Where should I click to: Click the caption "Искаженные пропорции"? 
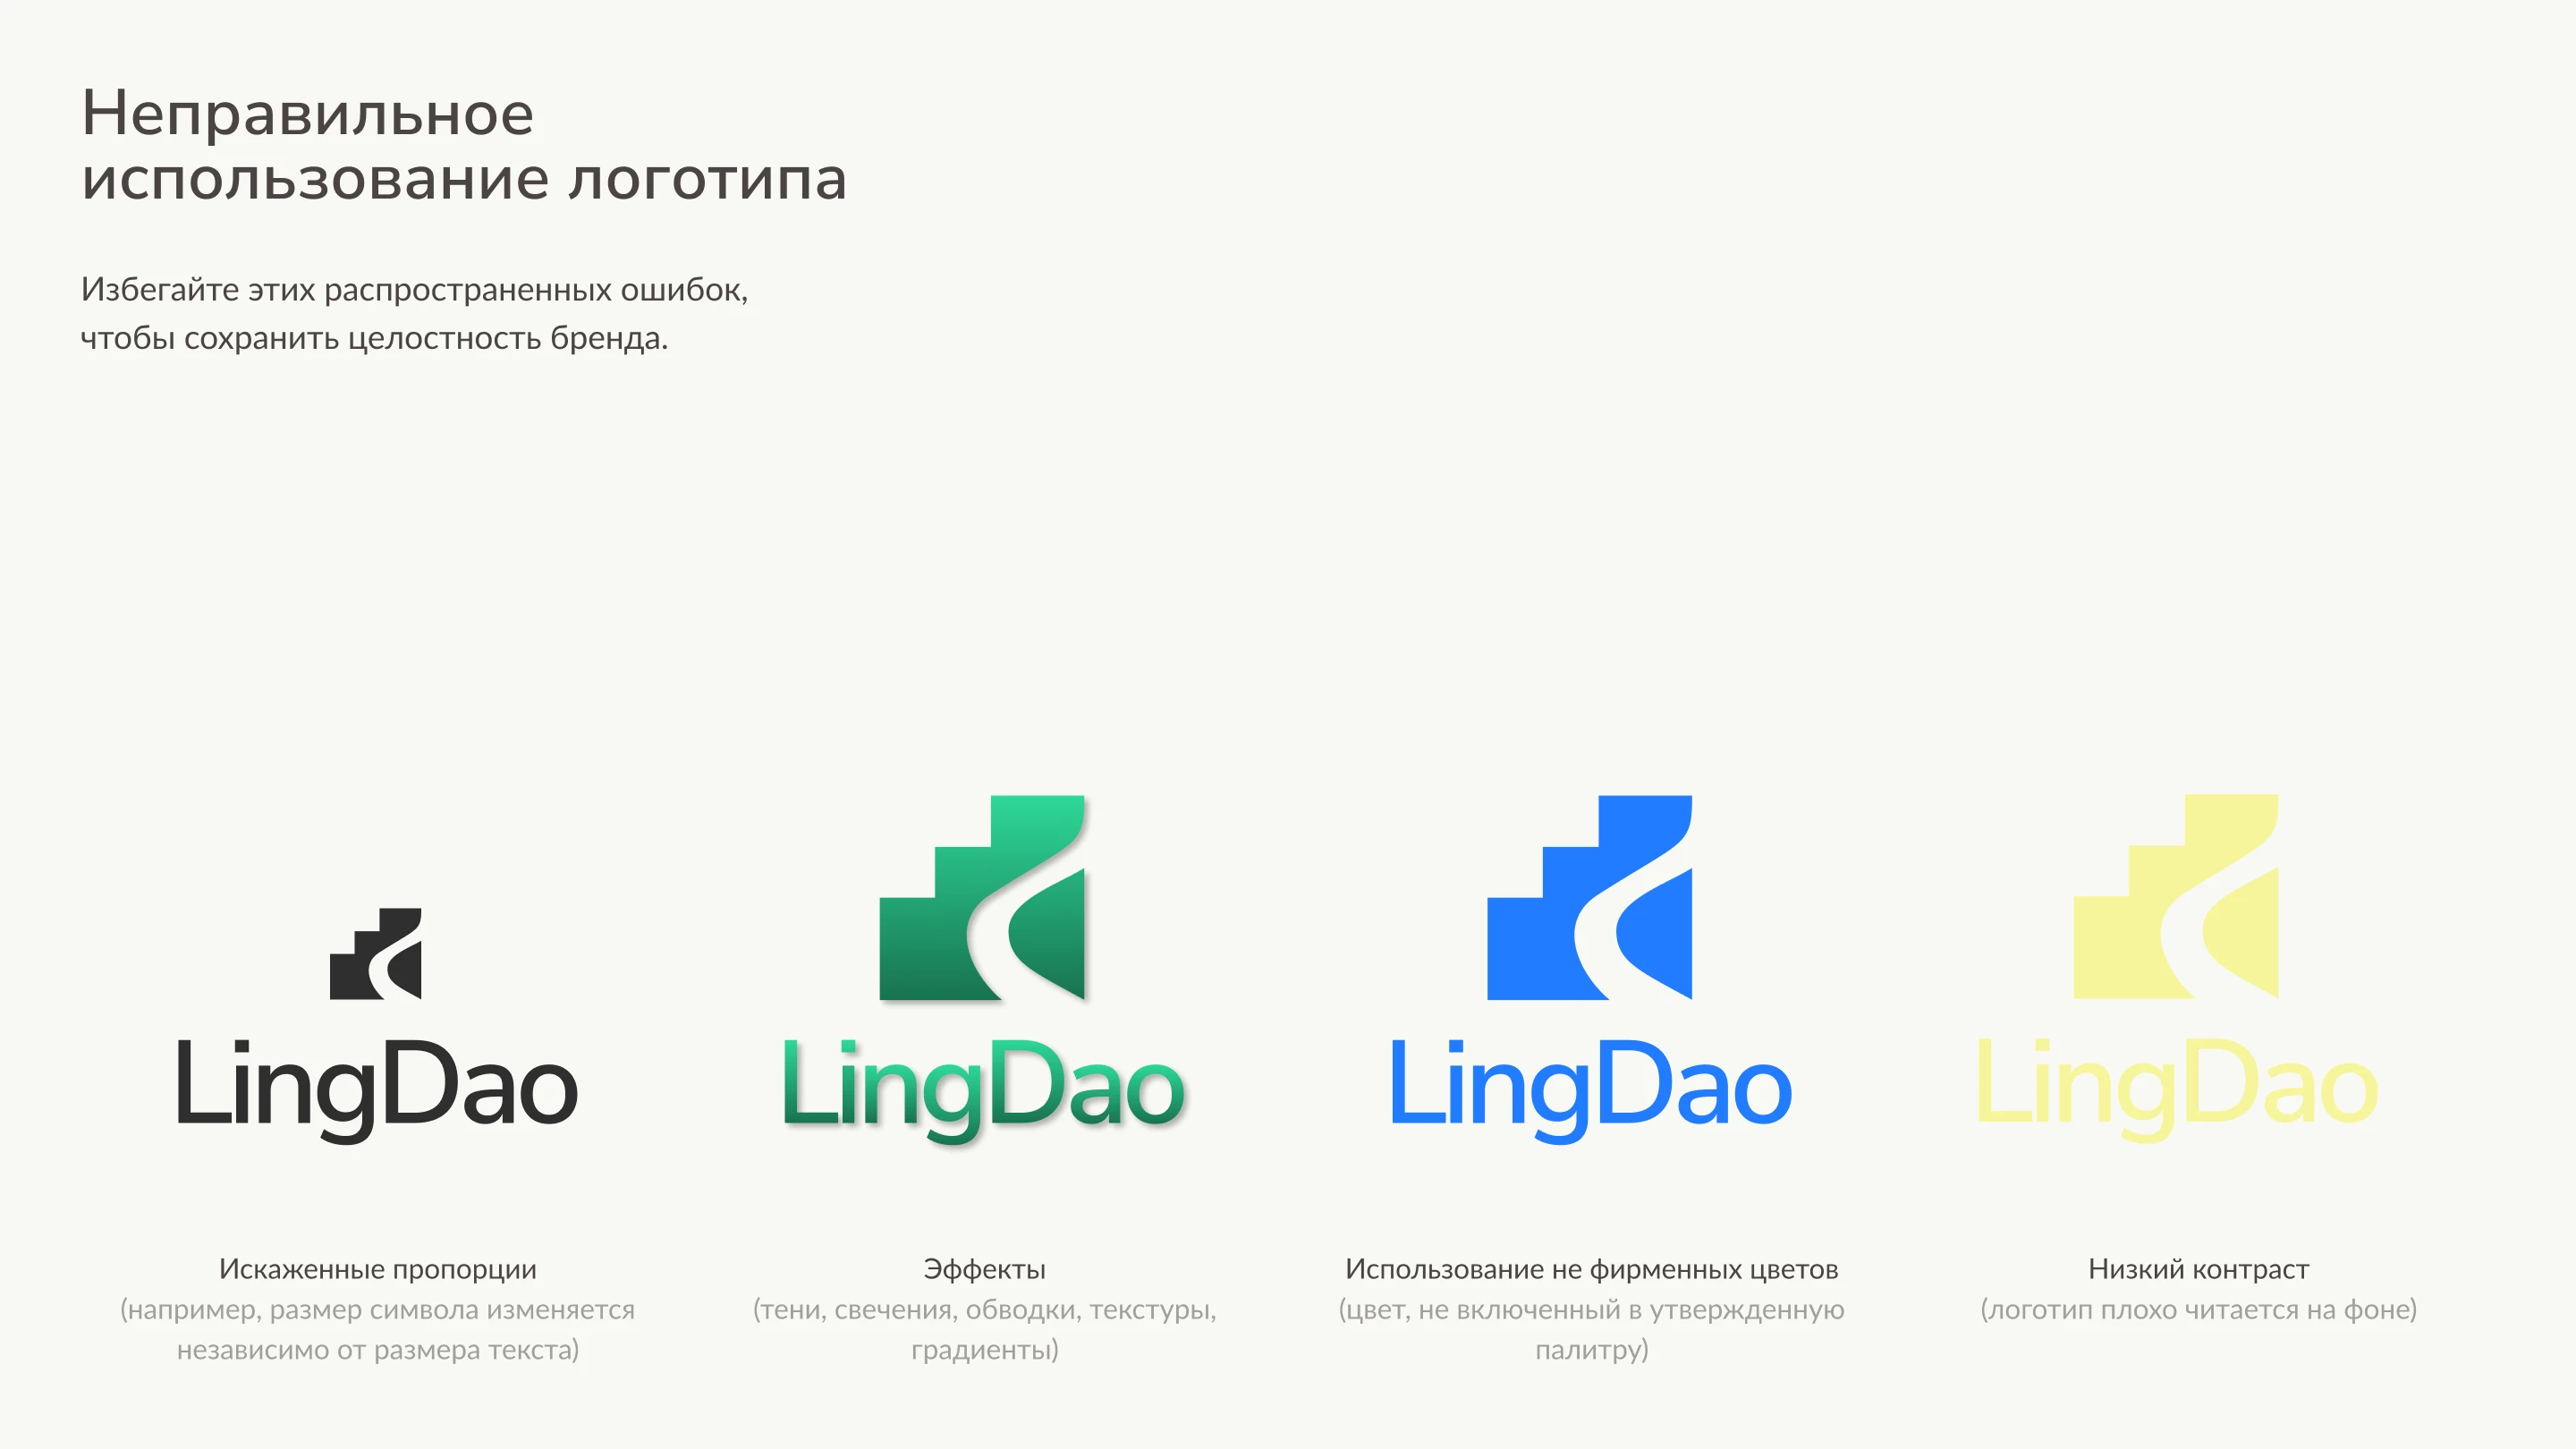coord(377,1269)
